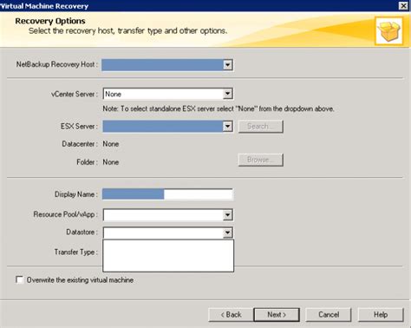Check Overwrite the existing virtual machine

tap(20, 280)
